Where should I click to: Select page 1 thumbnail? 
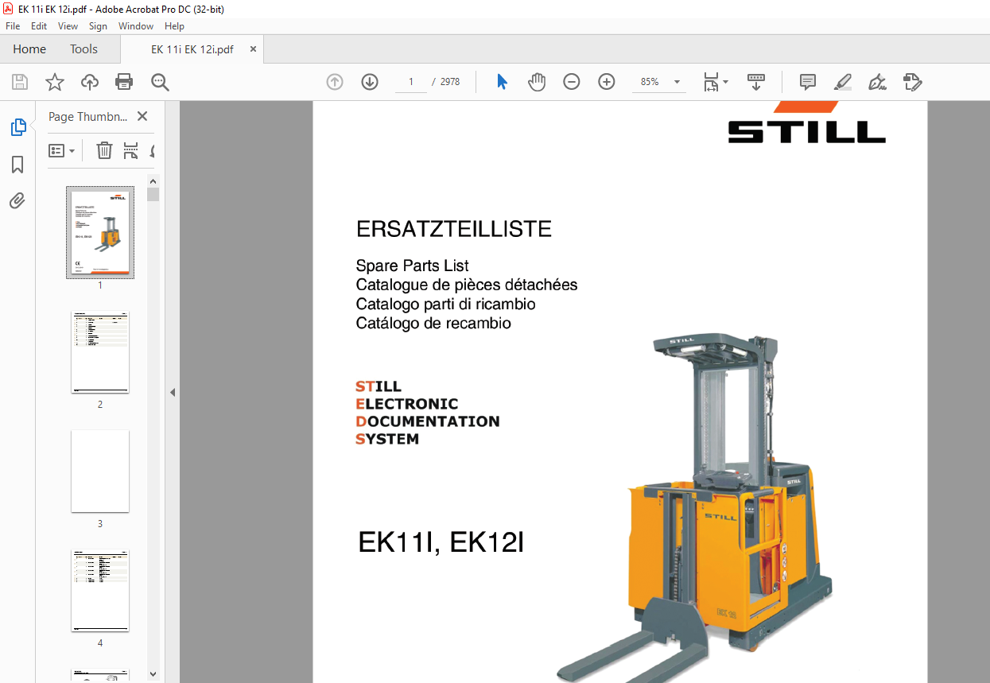click(100, 233)
